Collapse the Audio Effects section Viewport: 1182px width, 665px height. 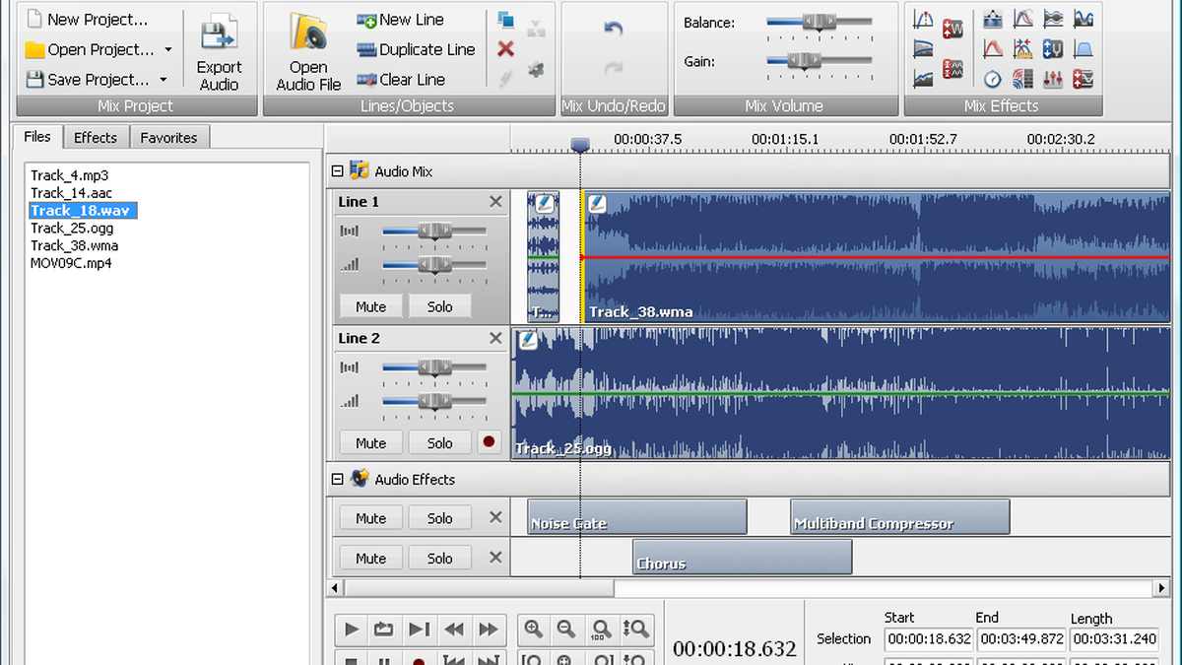[337, 479]
